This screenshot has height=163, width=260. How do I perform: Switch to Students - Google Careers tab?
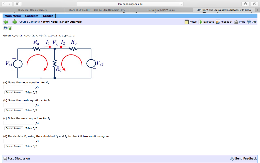[x=32, y=10]
